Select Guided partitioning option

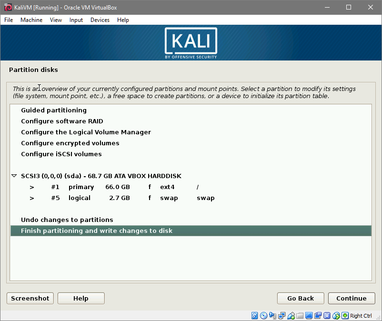[x=54, y=110]
